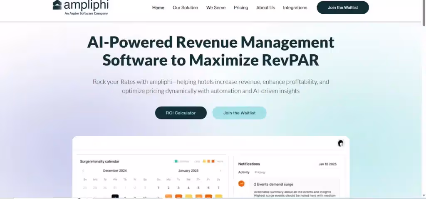Open the user avatar in dashboard preview
The image size is (426, 199).
tap(340, 143)
